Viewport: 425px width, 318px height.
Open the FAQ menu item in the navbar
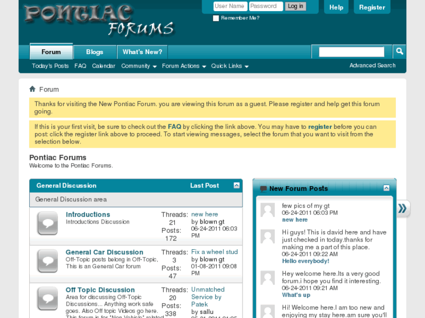(x=80, y=66)
